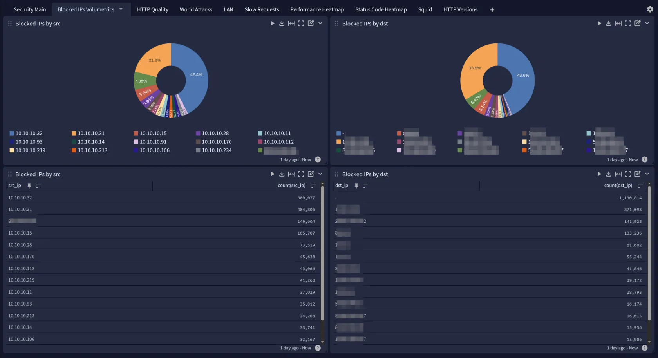Screen dimensions: 658x358
Task: Download data from Blocked IPs by dst pie panel
Action: [608, 24]
